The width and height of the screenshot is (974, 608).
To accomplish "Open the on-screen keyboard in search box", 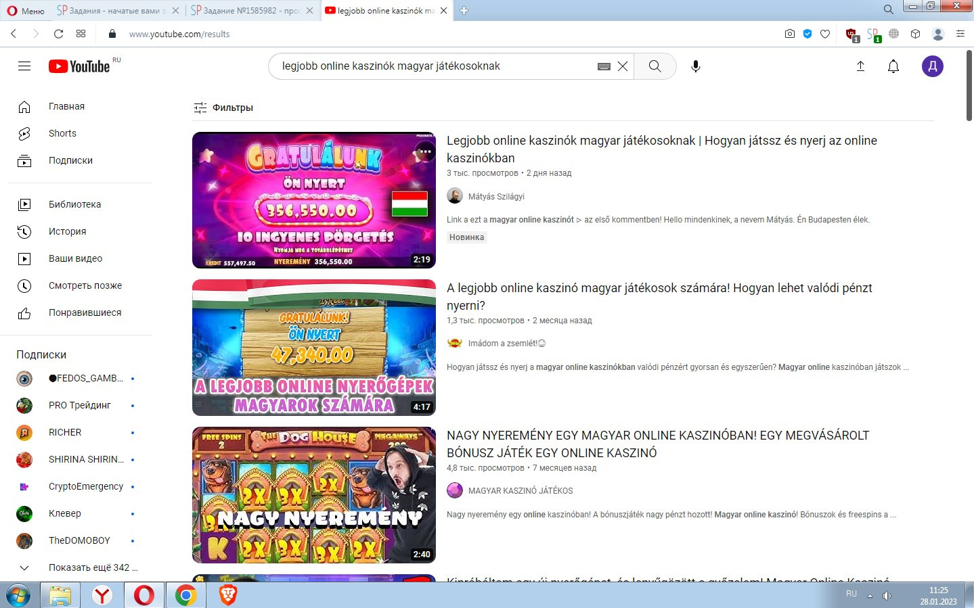I will tap(604, 66).
